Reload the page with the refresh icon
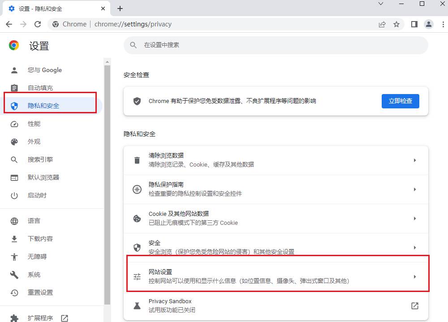Image resolution: width=448 pixels, height=322 pixels. tap(38, 24)
